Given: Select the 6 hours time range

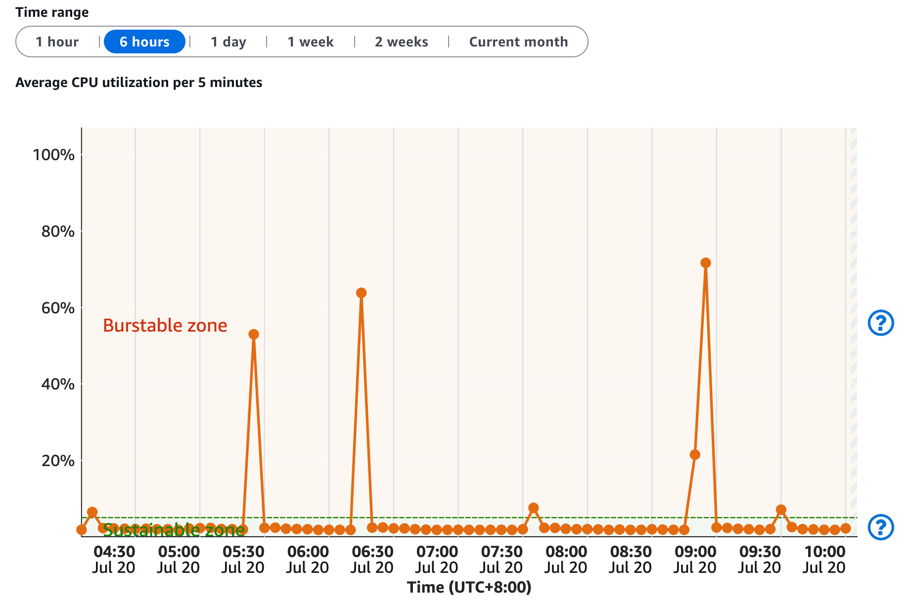Looking at the screenshot, I should 144,42.
